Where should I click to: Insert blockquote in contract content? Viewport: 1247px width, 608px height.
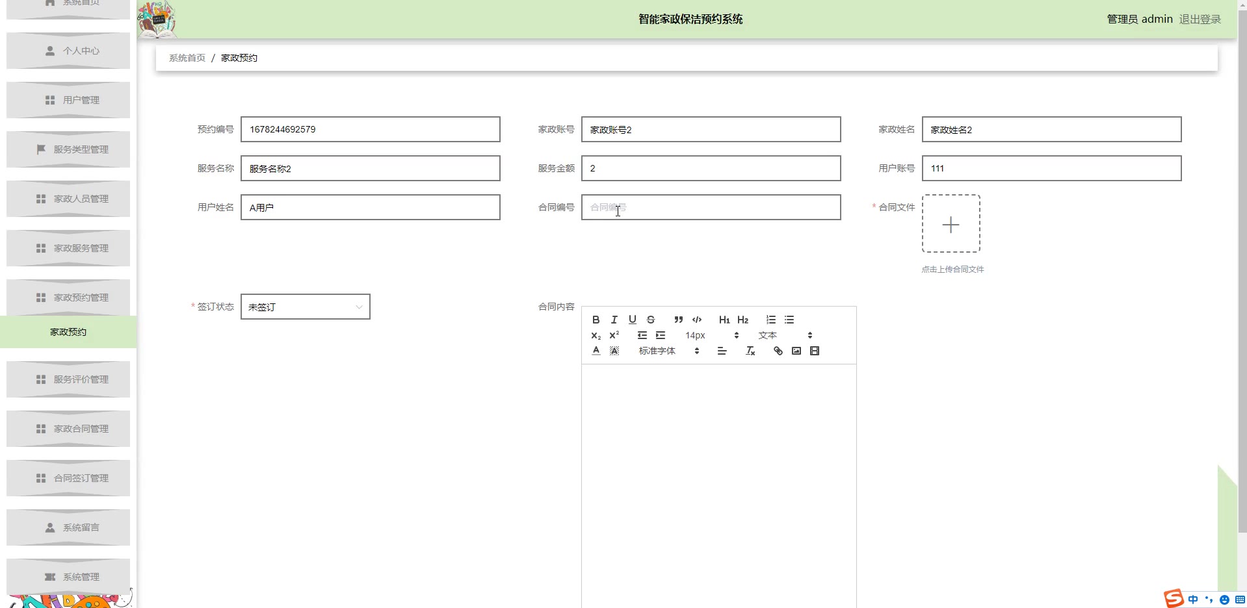(x=678, y=320)
